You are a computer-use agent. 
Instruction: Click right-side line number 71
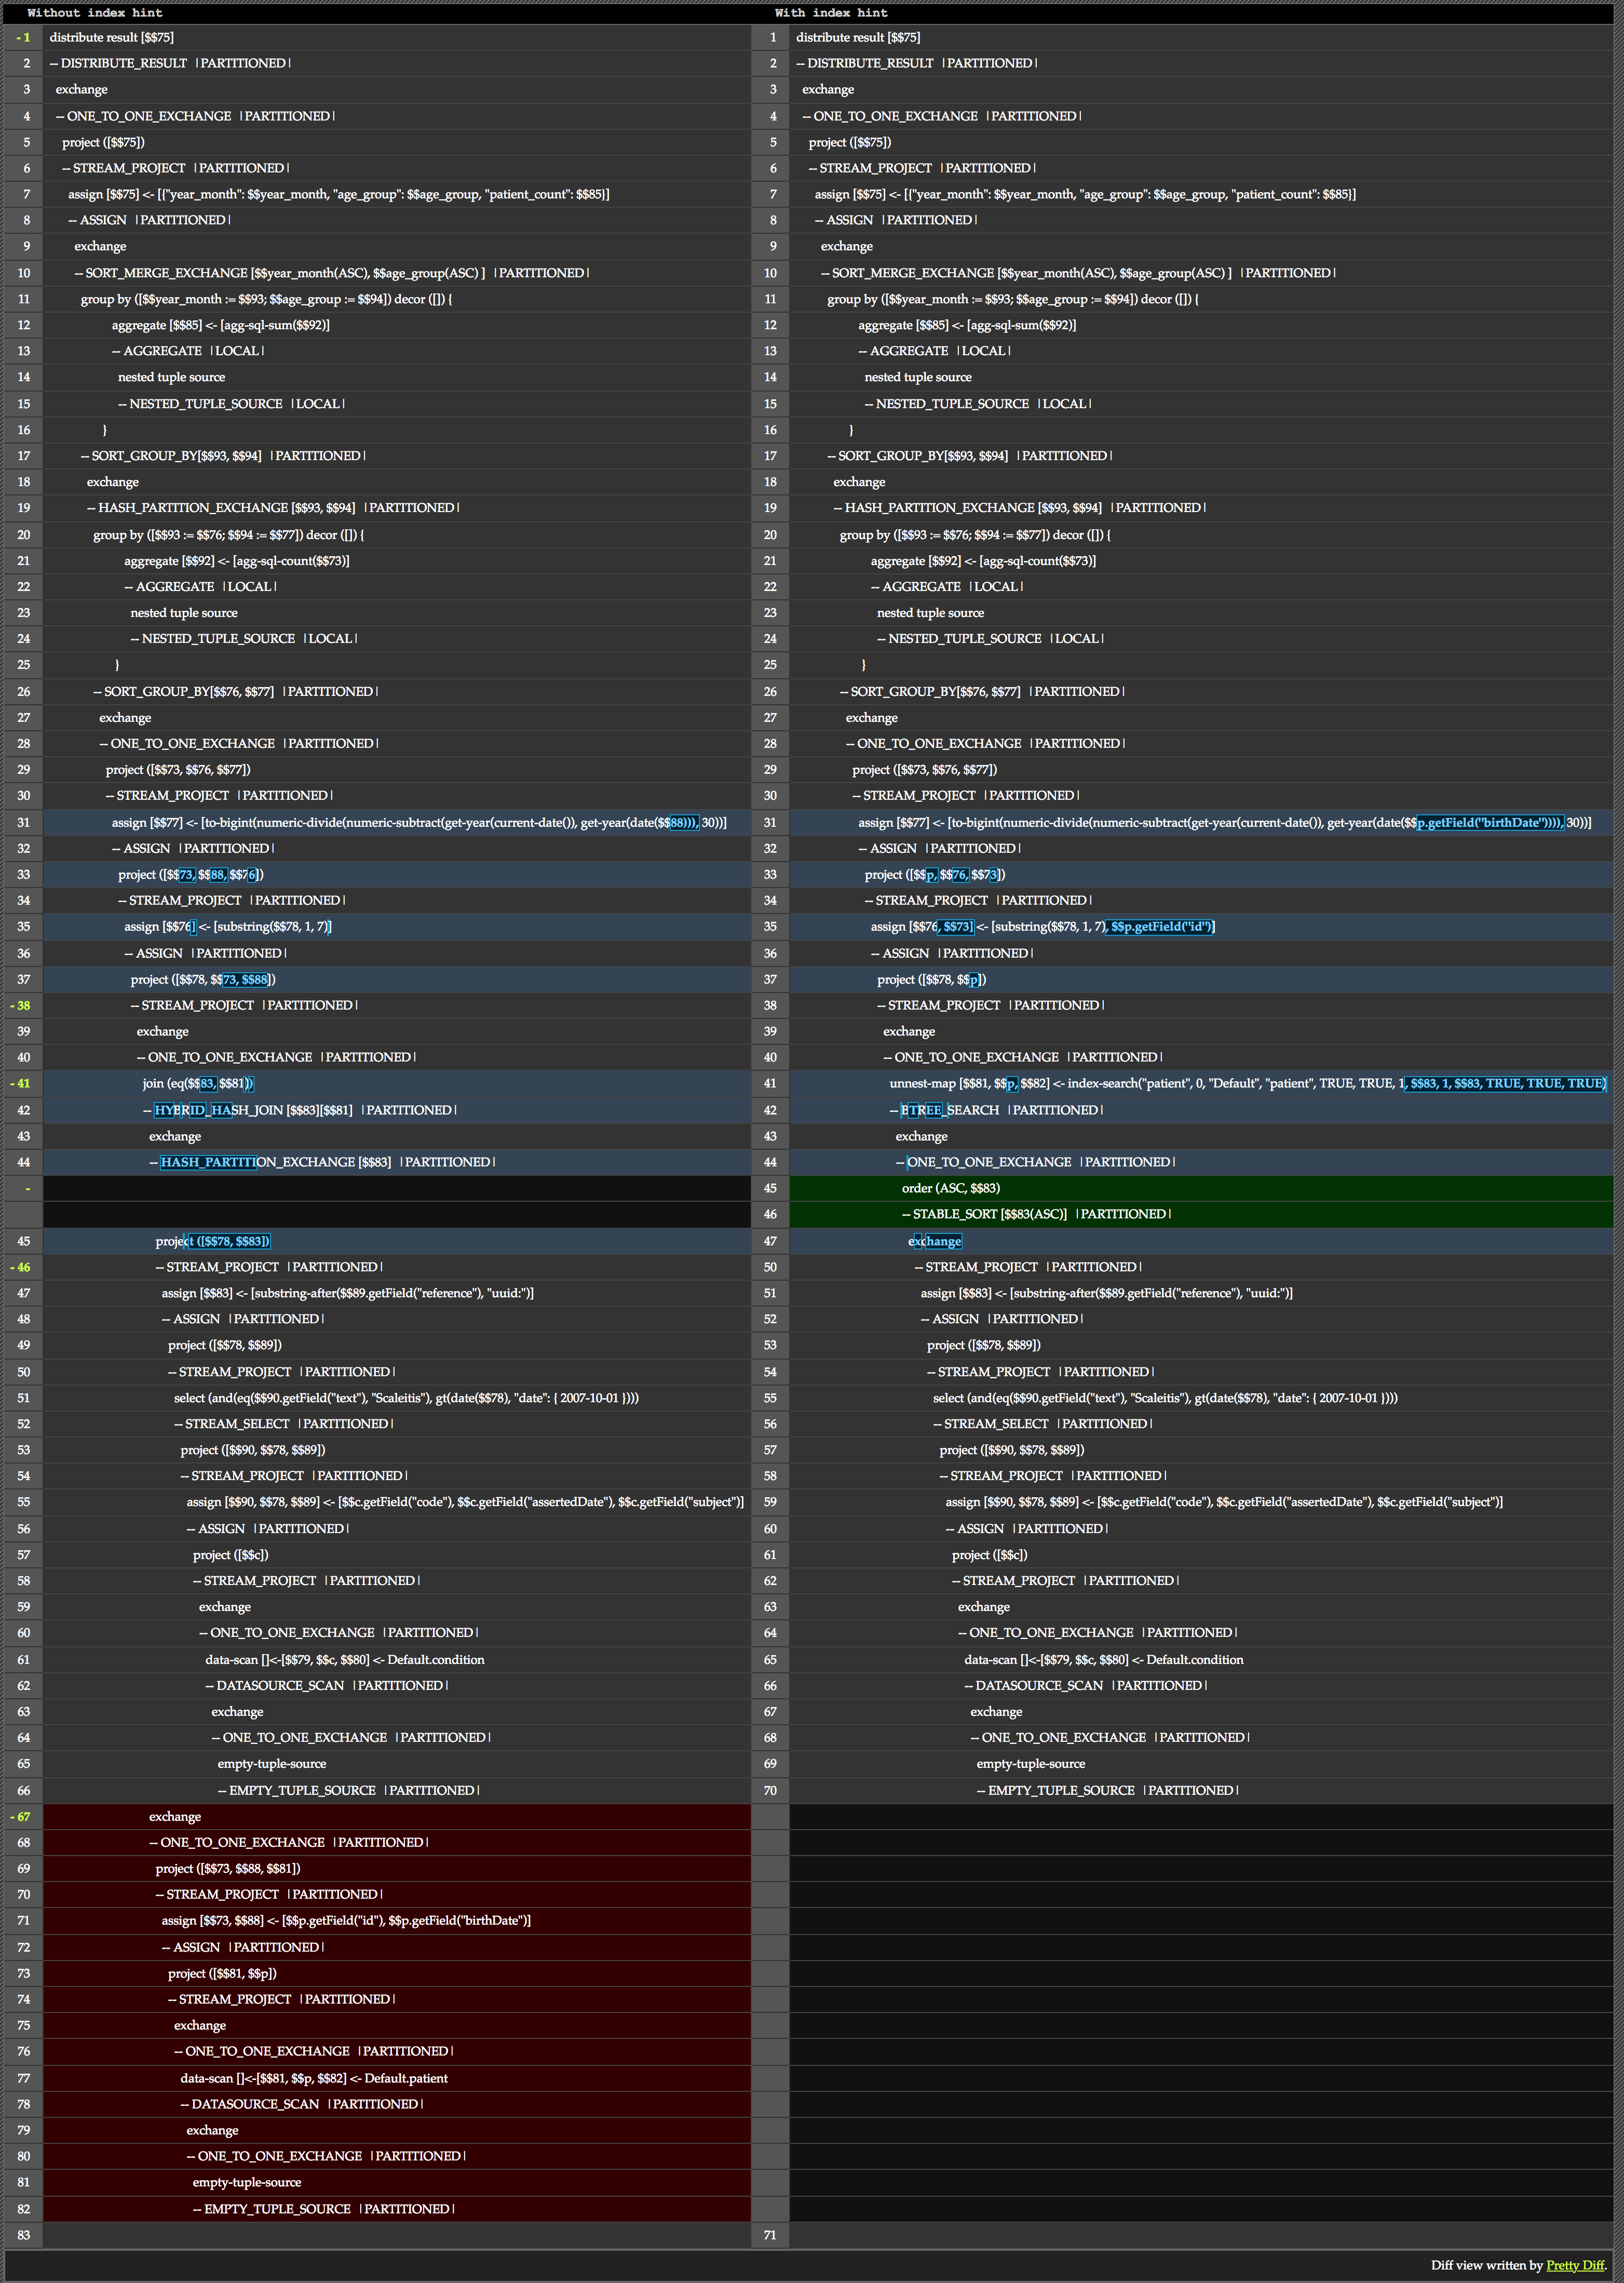(x=770, y=2235)
